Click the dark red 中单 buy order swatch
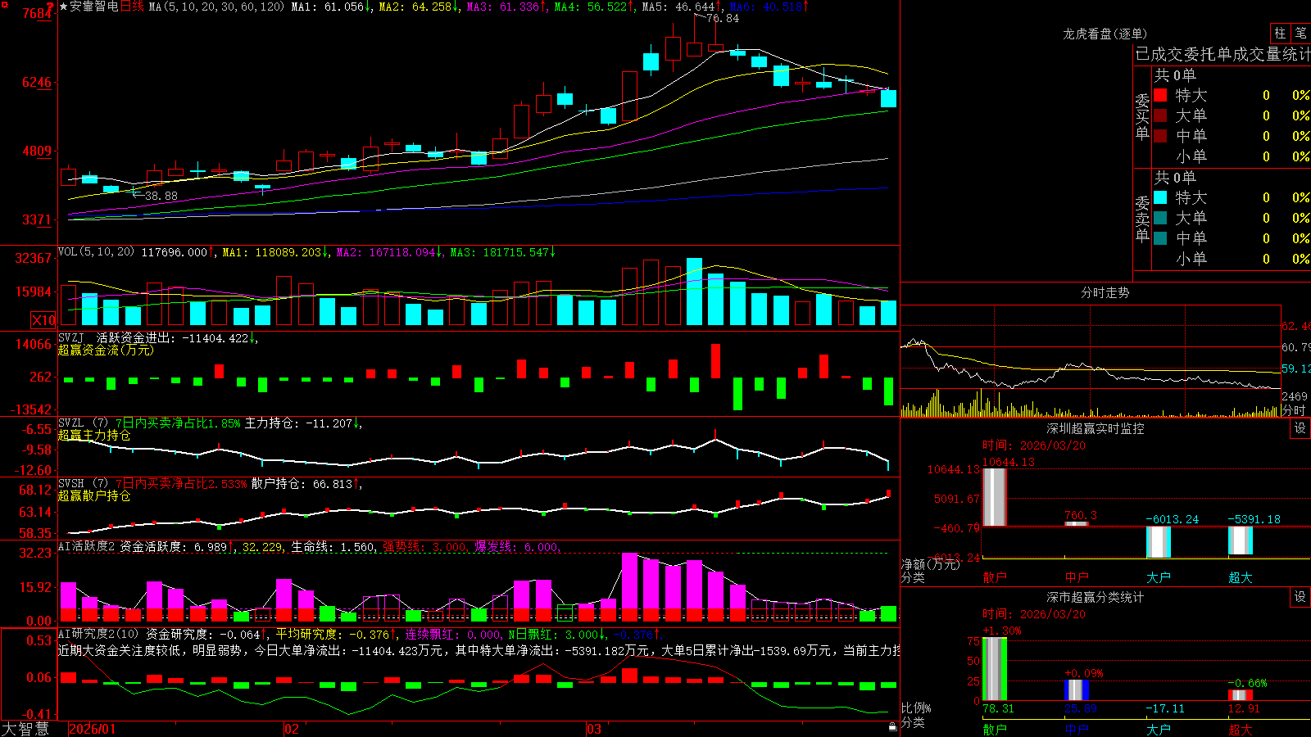The image size is (1311, 737). (1160, 136)
